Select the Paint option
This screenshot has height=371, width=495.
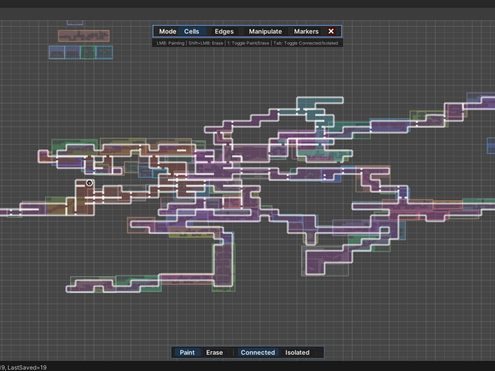(187, 352)
